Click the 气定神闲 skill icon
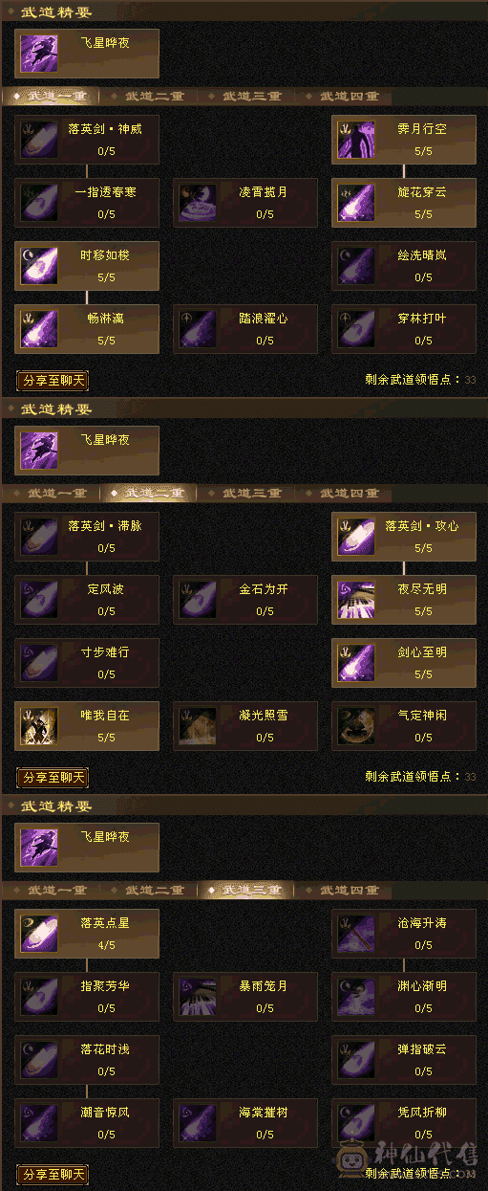Viewport: 488px width, 1191px height. (356, 726)
